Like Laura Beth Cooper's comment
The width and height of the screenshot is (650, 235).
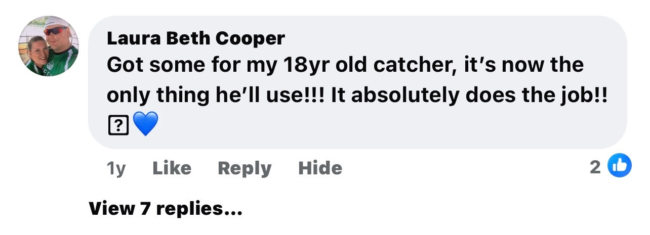click(x=172, y=168)
